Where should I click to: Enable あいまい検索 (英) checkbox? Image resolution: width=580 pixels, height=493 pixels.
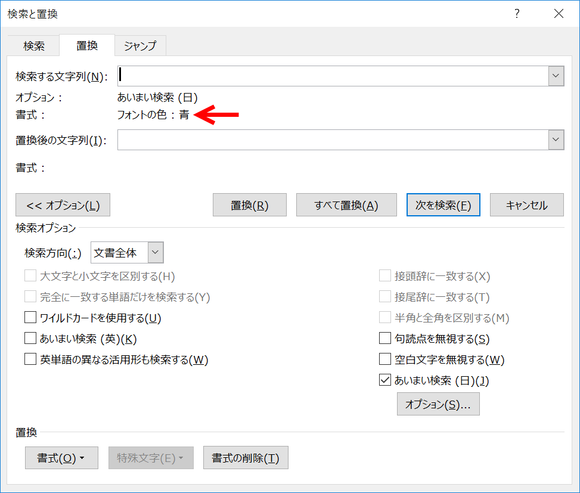pyautogui.click(x=30, y=339)
